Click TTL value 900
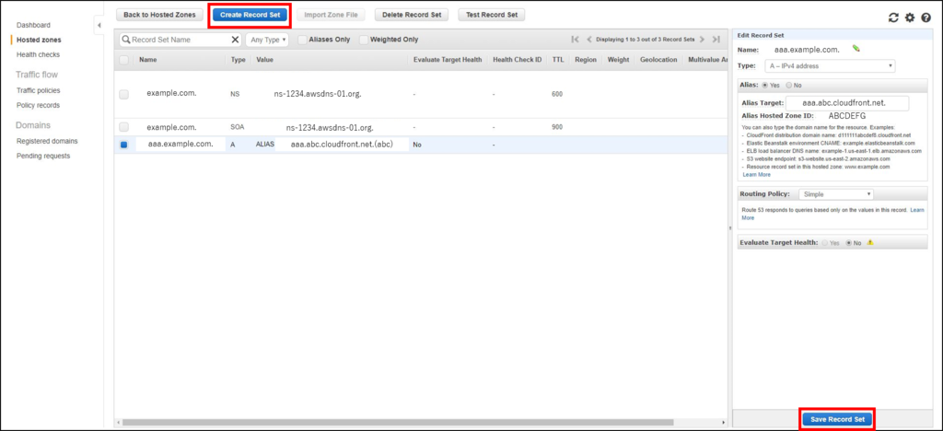 (557, 127)
